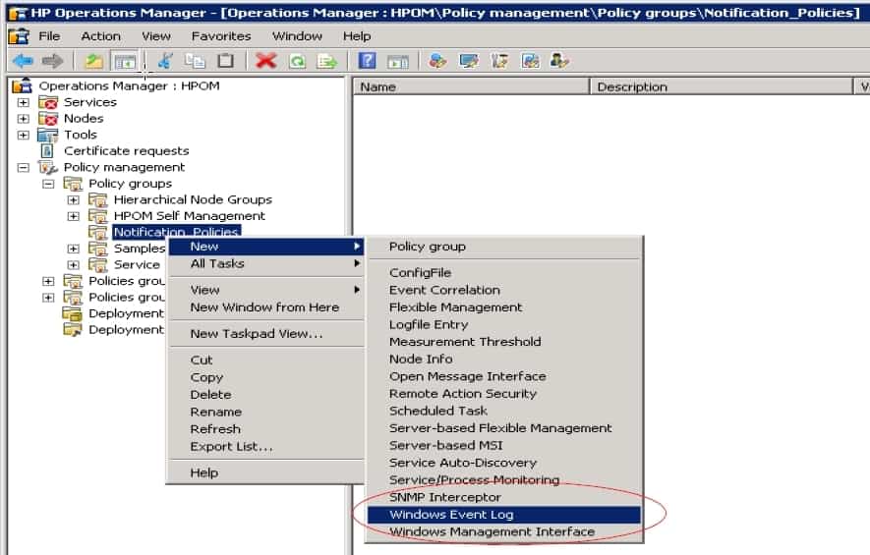Expand the Service policy group

pyautogui.click(x=74, y=264)
